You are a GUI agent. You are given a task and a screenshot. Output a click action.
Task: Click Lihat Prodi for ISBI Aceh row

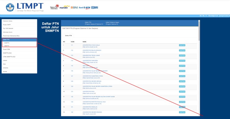(x=182, y=66)
